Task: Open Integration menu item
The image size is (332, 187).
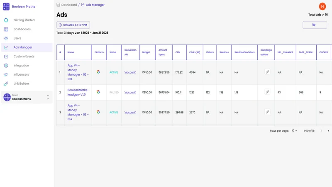Action: pyautogui.click(x=27, y=66)
